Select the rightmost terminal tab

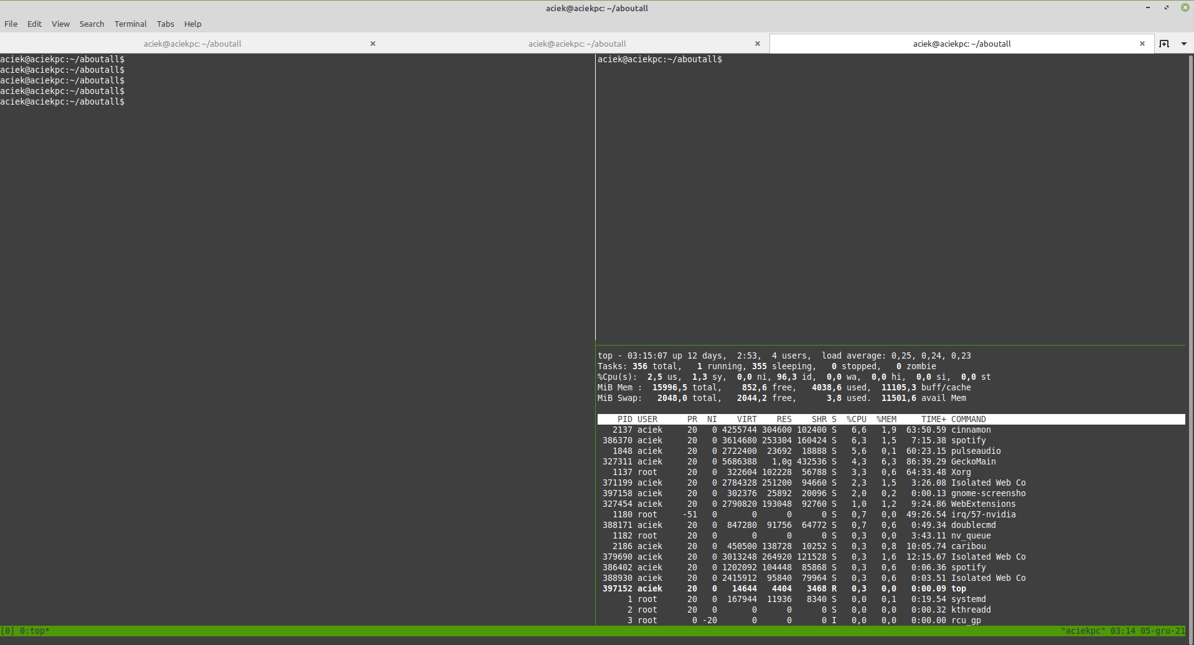tap(961, 44)
